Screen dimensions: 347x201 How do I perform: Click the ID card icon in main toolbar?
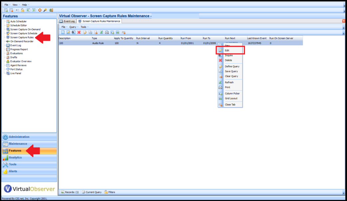coord(17,10)
